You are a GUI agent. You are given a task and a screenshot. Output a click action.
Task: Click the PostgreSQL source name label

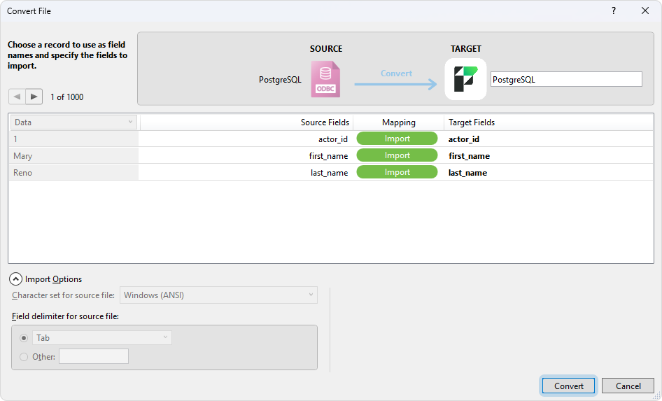pos(280,80)
